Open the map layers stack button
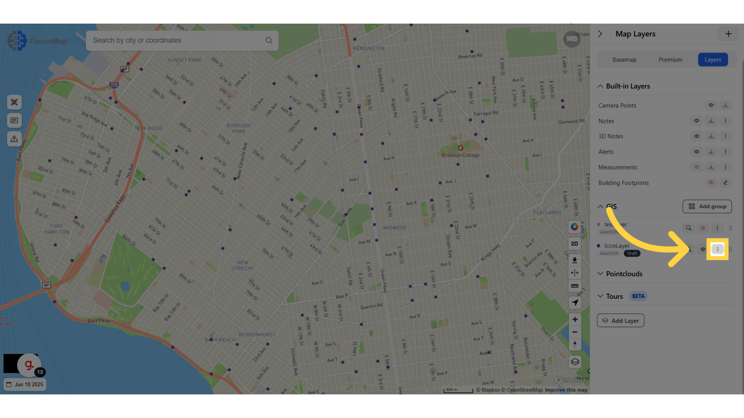The width and height of the screenshot is (744, 418). point(575,362)
